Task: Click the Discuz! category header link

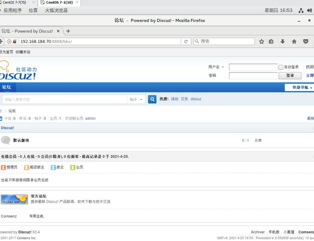Action: (7, 128)
